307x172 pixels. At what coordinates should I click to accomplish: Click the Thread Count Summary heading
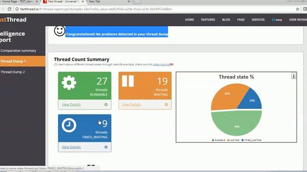click(82, 59)
